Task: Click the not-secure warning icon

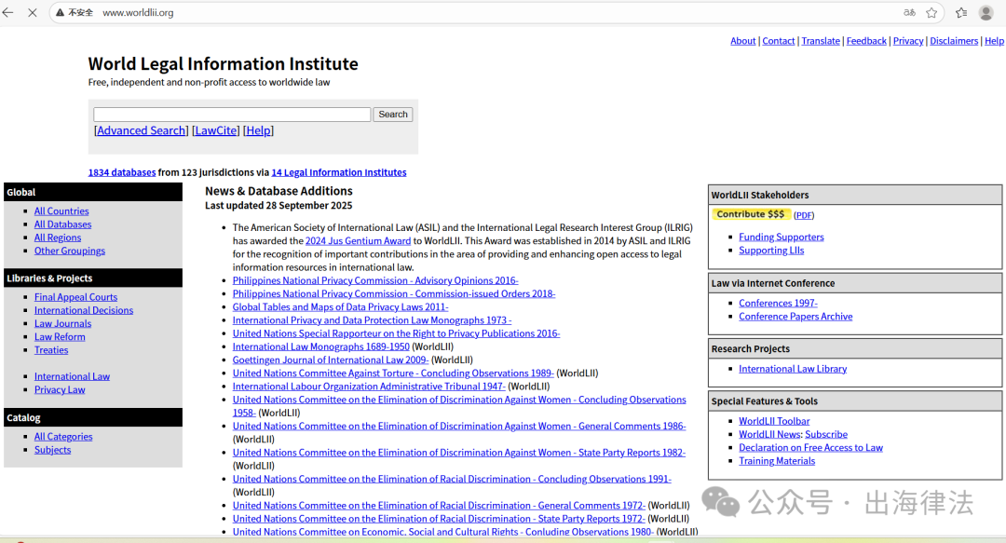Action: point(60,12)
